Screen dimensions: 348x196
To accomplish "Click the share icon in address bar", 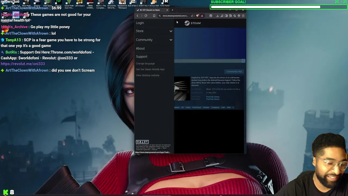I will (192, 16).
